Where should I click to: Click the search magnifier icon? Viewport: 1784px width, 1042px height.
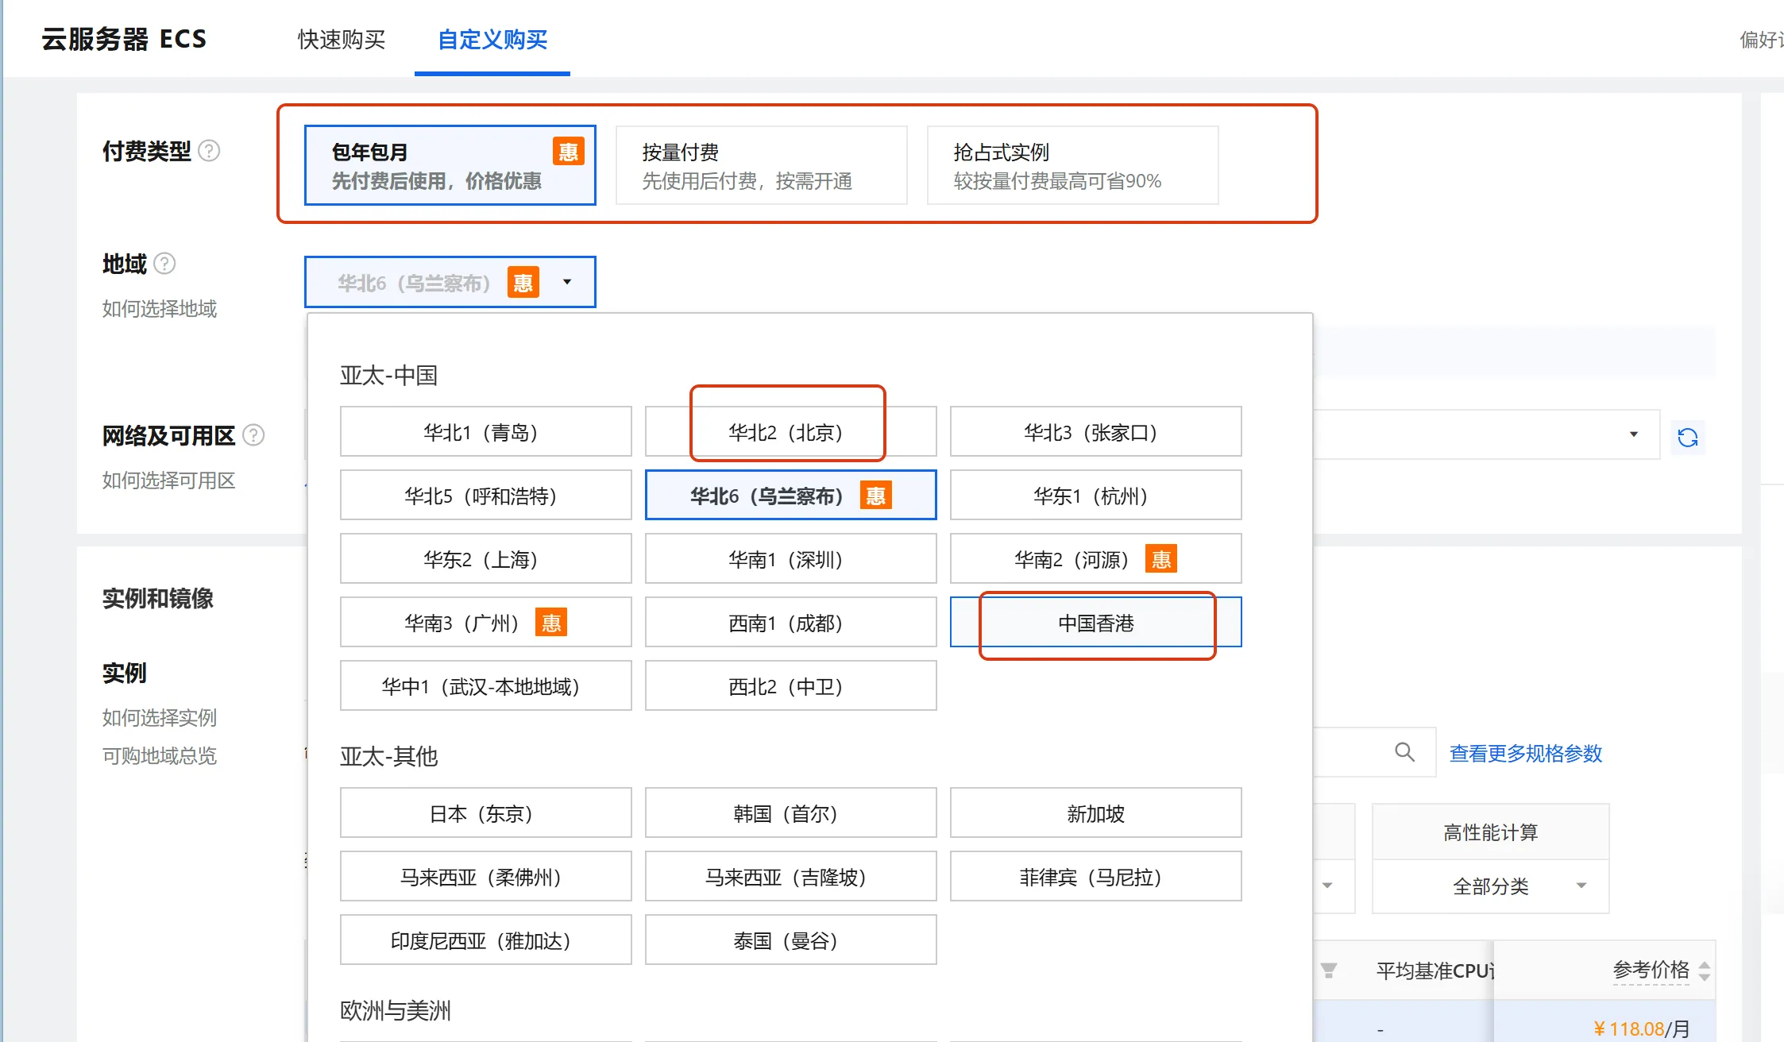pyautogui.click(x=1404, y=752)
